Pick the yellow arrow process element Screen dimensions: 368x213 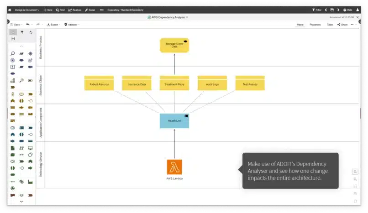tap(21, 108)
